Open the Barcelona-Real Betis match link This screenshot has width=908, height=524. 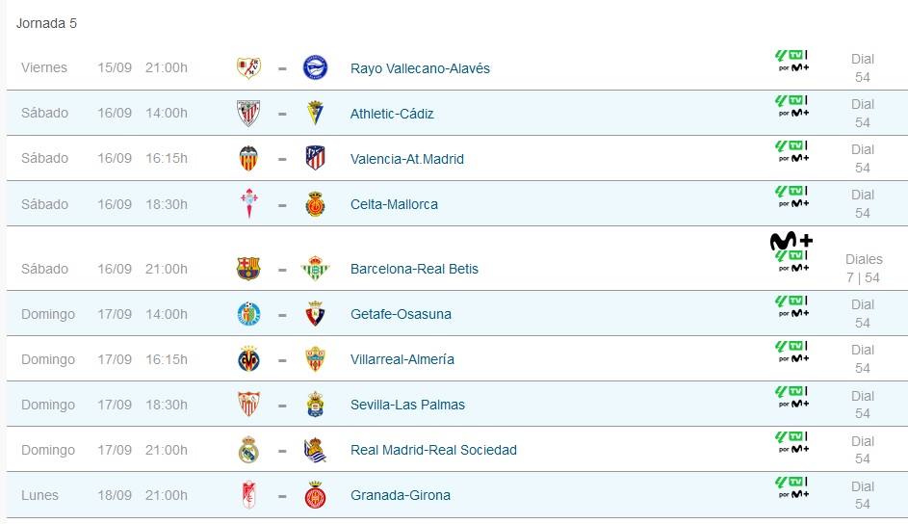[x=414, y=269]
